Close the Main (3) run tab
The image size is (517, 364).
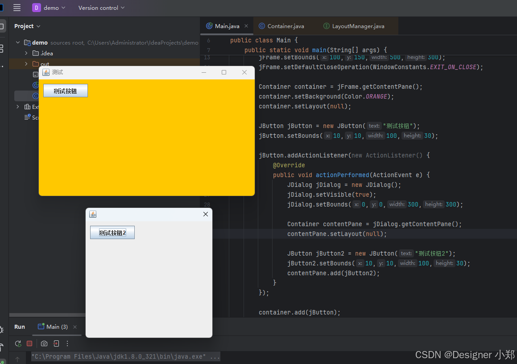[75, 327]
